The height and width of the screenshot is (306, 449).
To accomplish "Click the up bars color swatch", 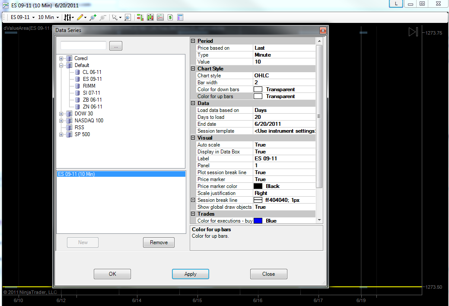I will (x=258, y=96).
